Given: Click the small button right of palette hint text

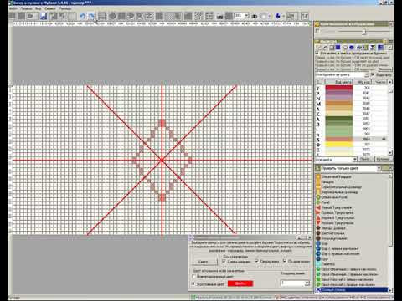Looking at the screenshot, I should click(x=385, y=69).
